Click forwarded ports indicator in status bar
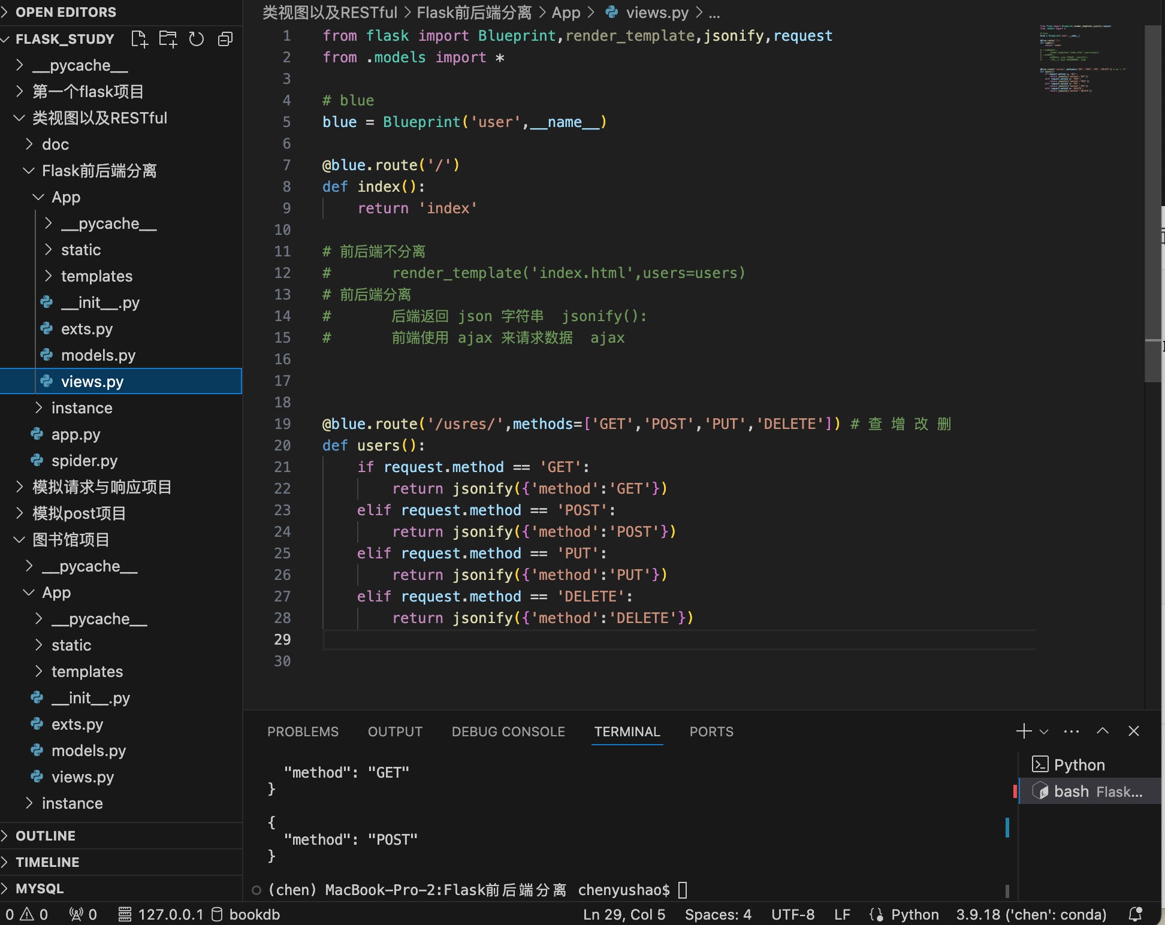1165x925 pixels. 83,914
